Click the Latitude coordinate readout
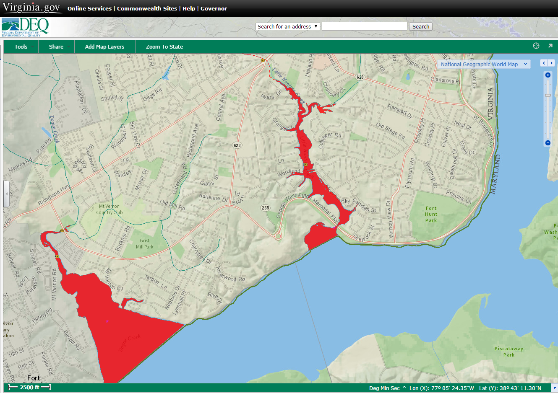Viewport: 558px width, 393px height. [x=510, y=388]
